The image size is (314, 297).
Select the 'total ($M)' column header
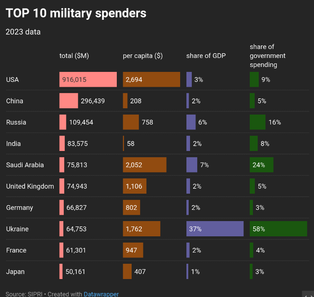[x=74, y=56]
